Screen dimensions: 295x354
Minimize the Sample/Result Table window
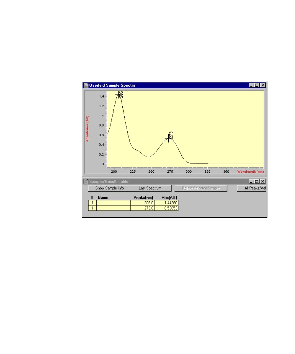click(251, 181)
